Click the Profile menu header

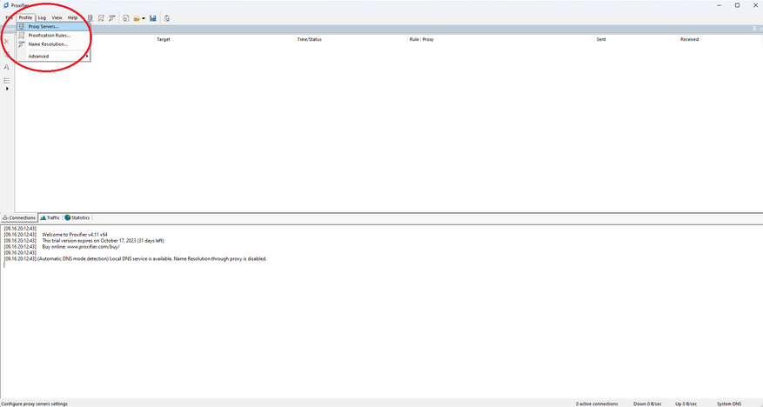(25, 18)
